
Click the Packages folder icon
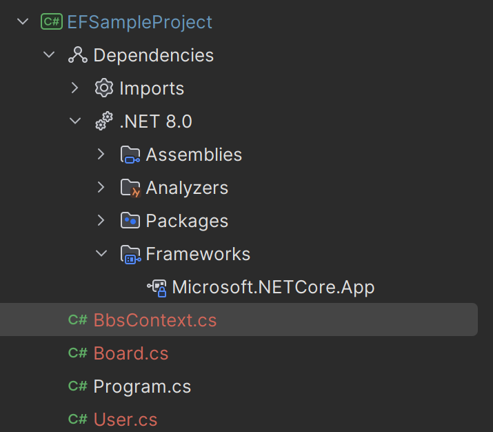click(x=130, y=221)
